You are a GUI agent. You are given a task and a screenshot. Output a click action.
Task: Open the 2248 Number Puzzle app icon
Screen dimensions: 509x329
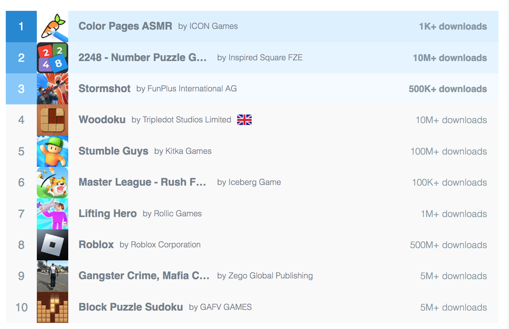(x=52, y=58)
